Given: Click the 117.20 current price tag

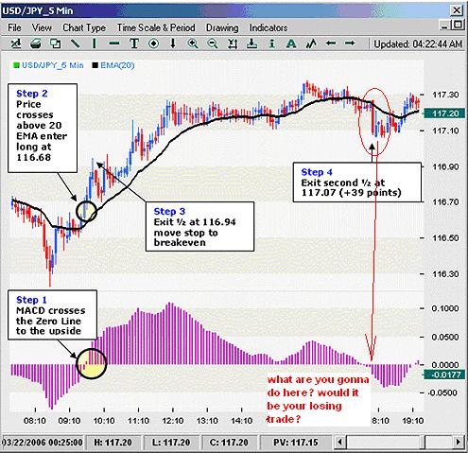Looking at the screenshot, I should coord(444,113).
